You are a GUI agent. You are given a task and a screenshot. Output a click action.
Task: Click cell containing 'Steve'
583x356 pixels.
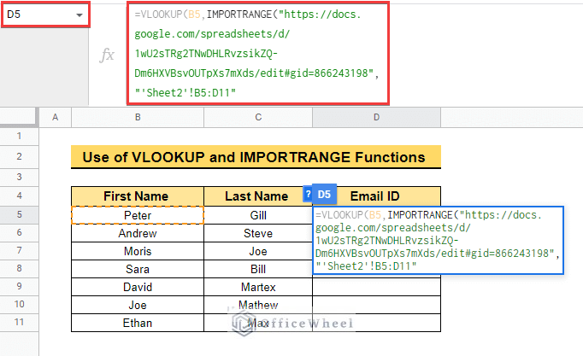[x=258, y=233]
